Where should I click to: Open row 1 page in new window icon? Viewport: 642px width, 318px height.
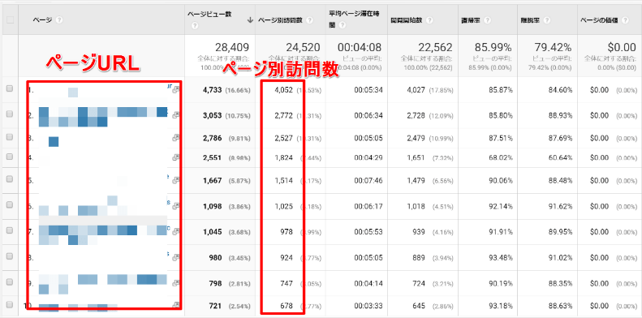point(176,89)
